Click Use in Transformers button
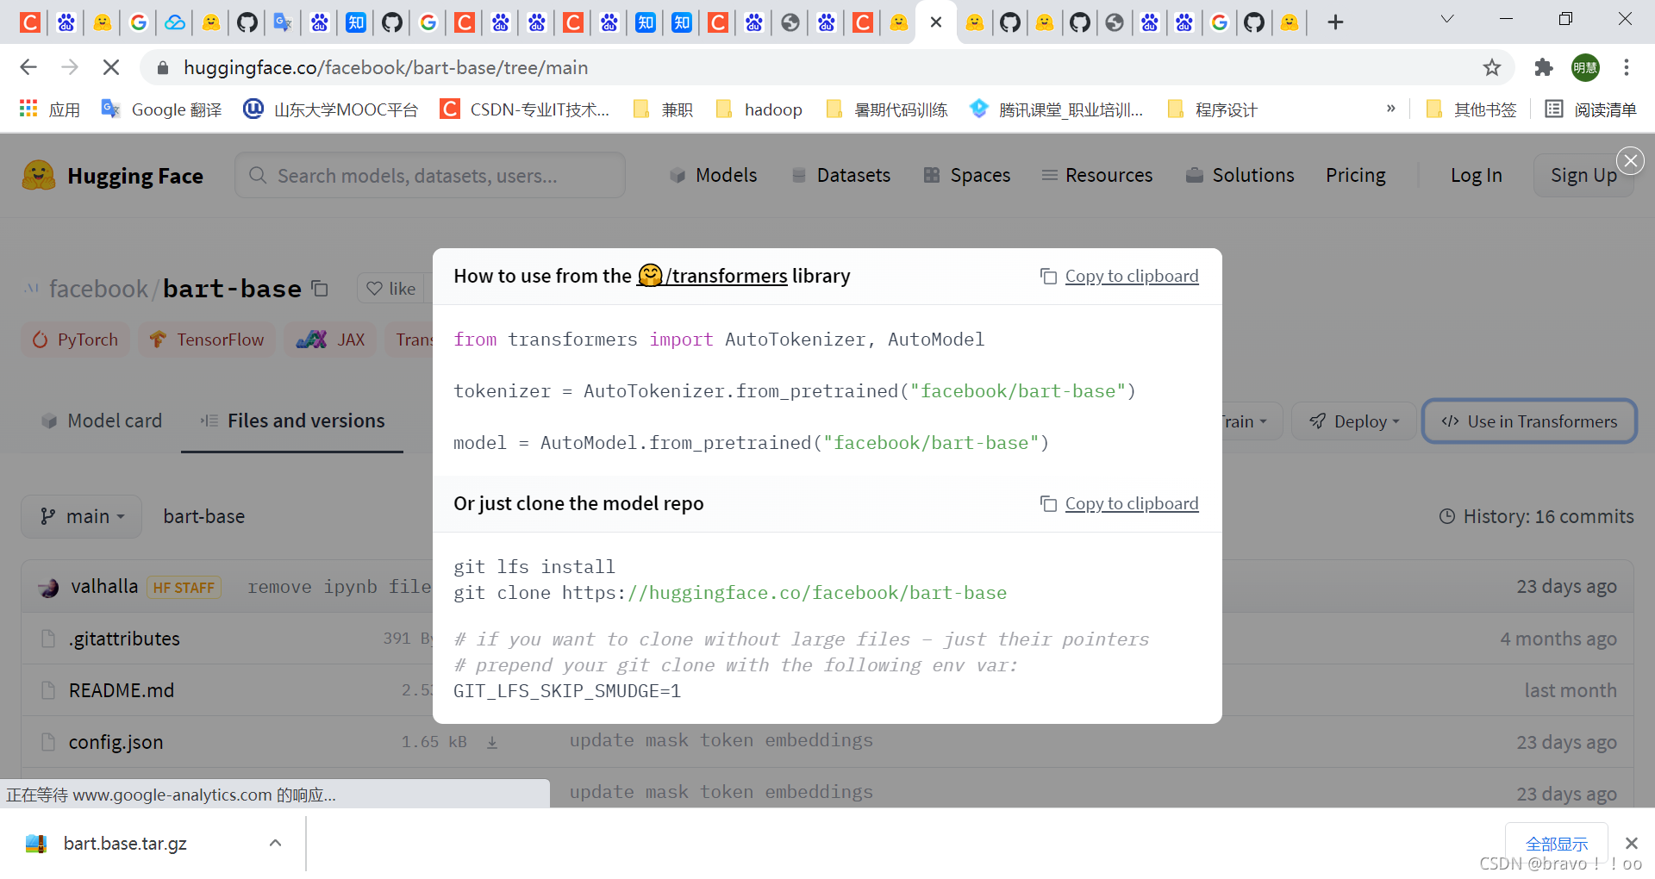This screenshot has height=879, width=1655. (1529, 421)
